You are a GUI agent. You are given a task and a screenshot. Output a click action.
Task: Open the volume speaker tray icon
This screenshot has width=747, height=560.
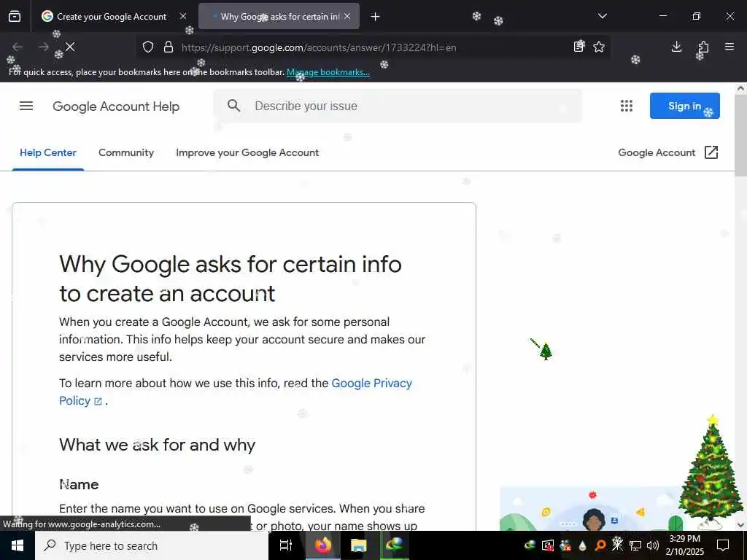click(x=653, y=545)
